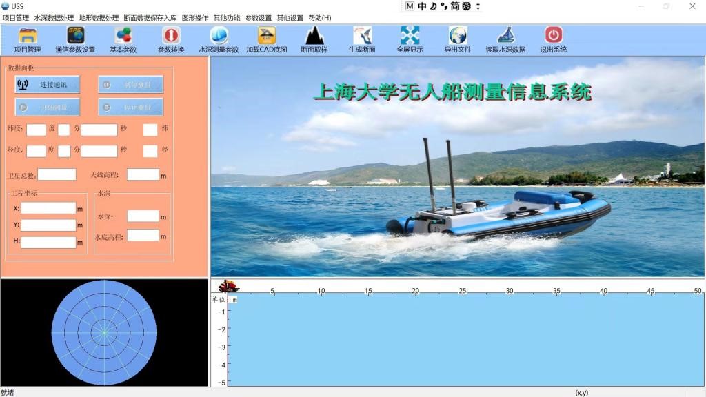
Task: Open the 其他功能 menu
Action: tap(227, 18)
